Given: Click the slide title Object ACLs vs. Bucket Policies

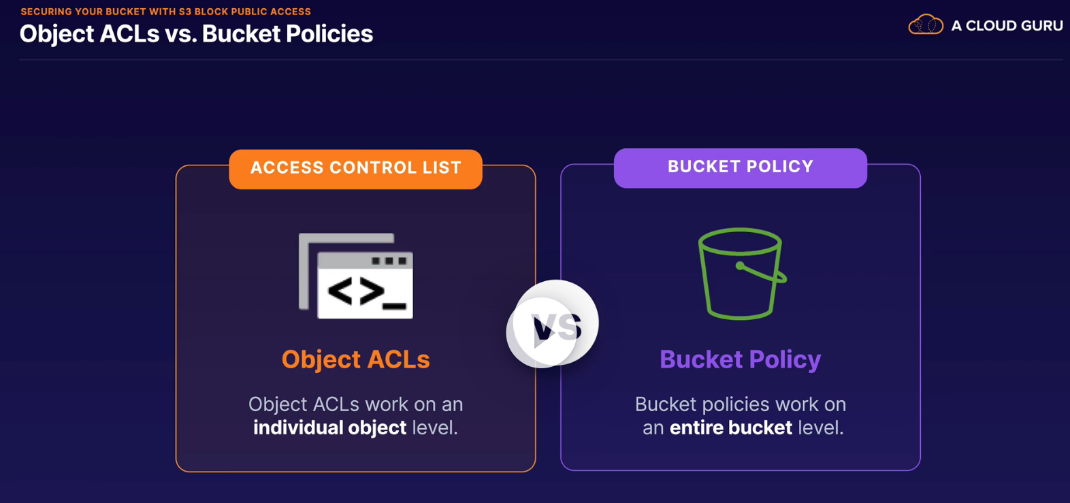Looking at the screenshot, I should pyautogui.click(x=196, y=34).
